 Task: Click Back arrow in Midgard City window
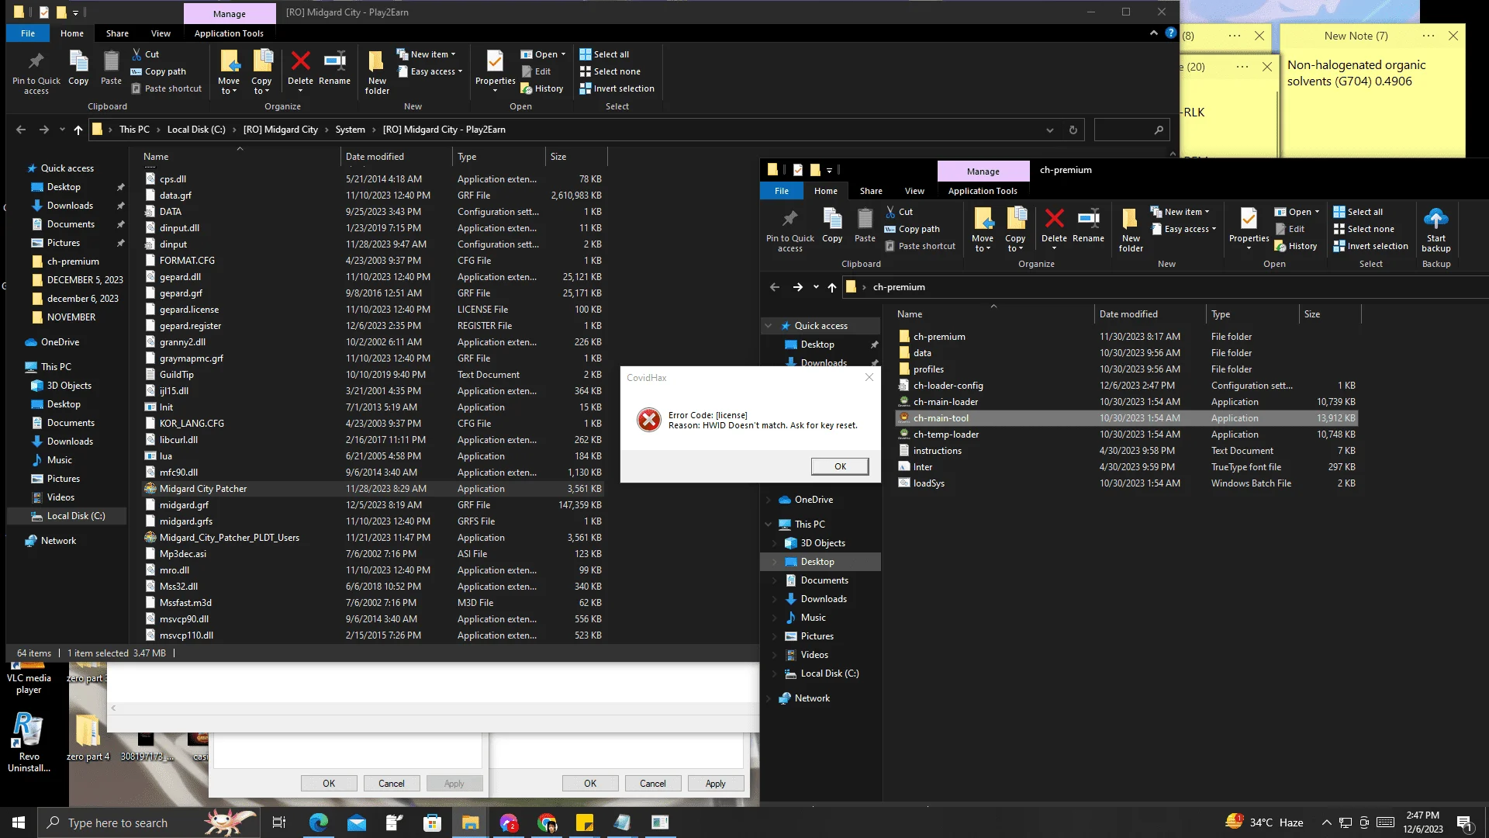click(21, 130)
